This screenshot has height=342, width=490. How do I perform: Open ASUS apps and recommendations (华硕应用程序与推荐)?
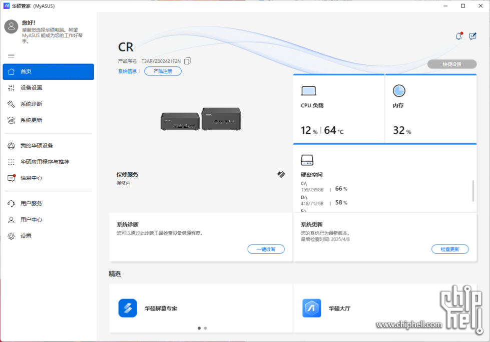coord(49,162)
